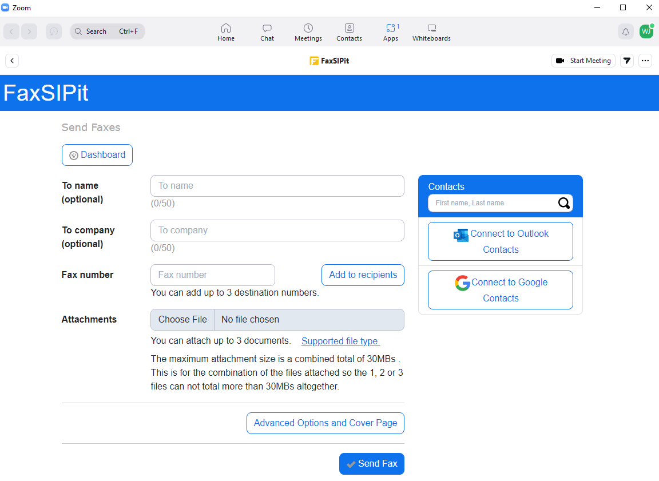Screen dimensions: 659x481
Task: Click the Fax number input field
Action: (213, 275)
